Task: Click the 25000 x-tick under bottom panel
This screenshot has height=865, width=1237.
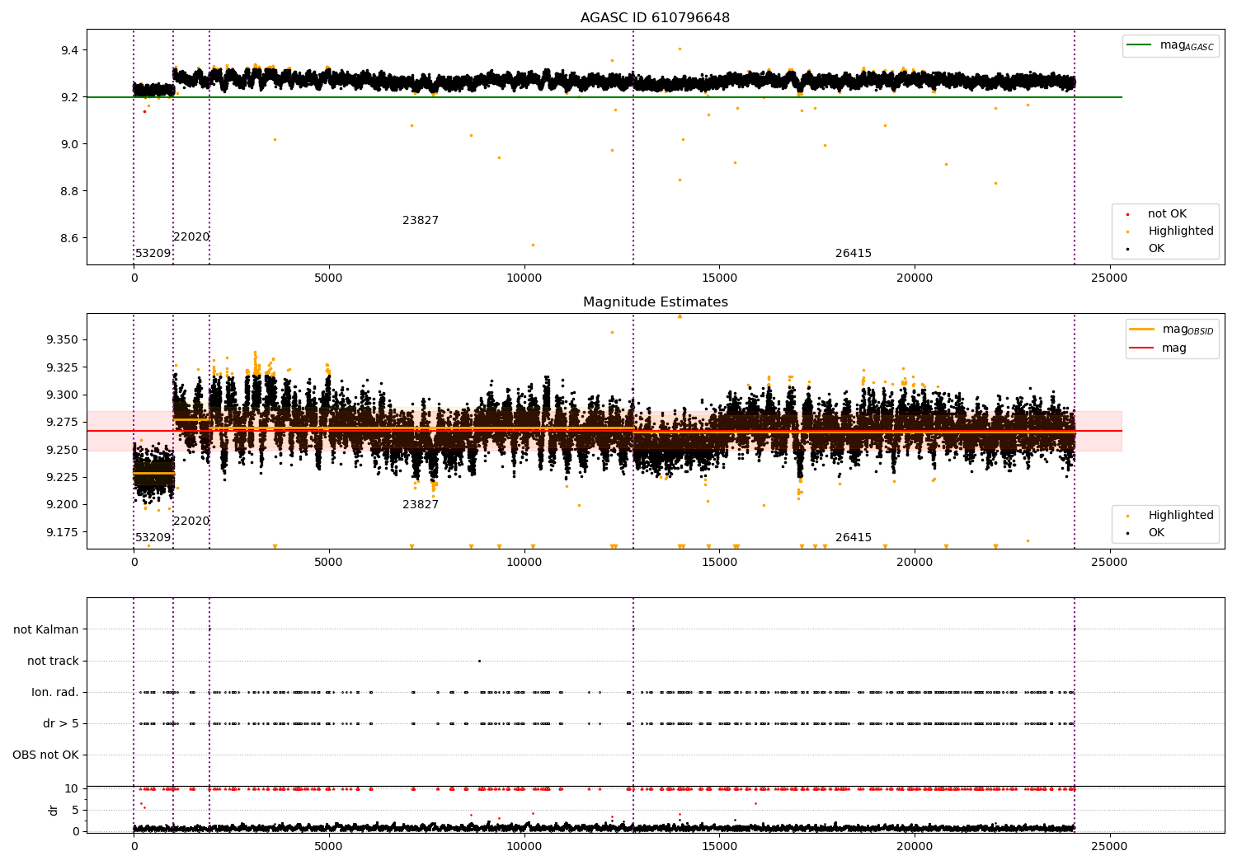Action: (1109, 847)
